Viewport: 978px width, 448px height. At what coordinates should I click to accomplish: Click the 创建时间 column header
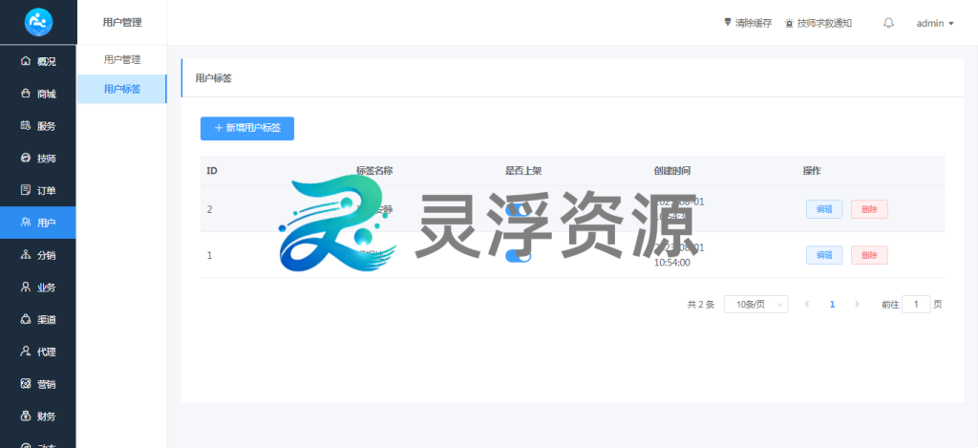click(x=671, y=170)
